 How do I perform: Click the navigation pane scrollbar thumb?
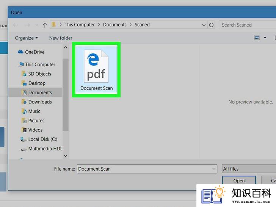pyautogui.click(x=66, y=95)
